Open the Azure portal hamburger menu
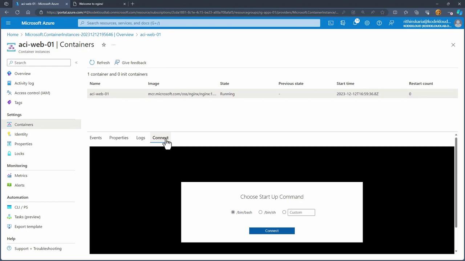Viewport: 465px width, 261px height. (x=8, y=23)
